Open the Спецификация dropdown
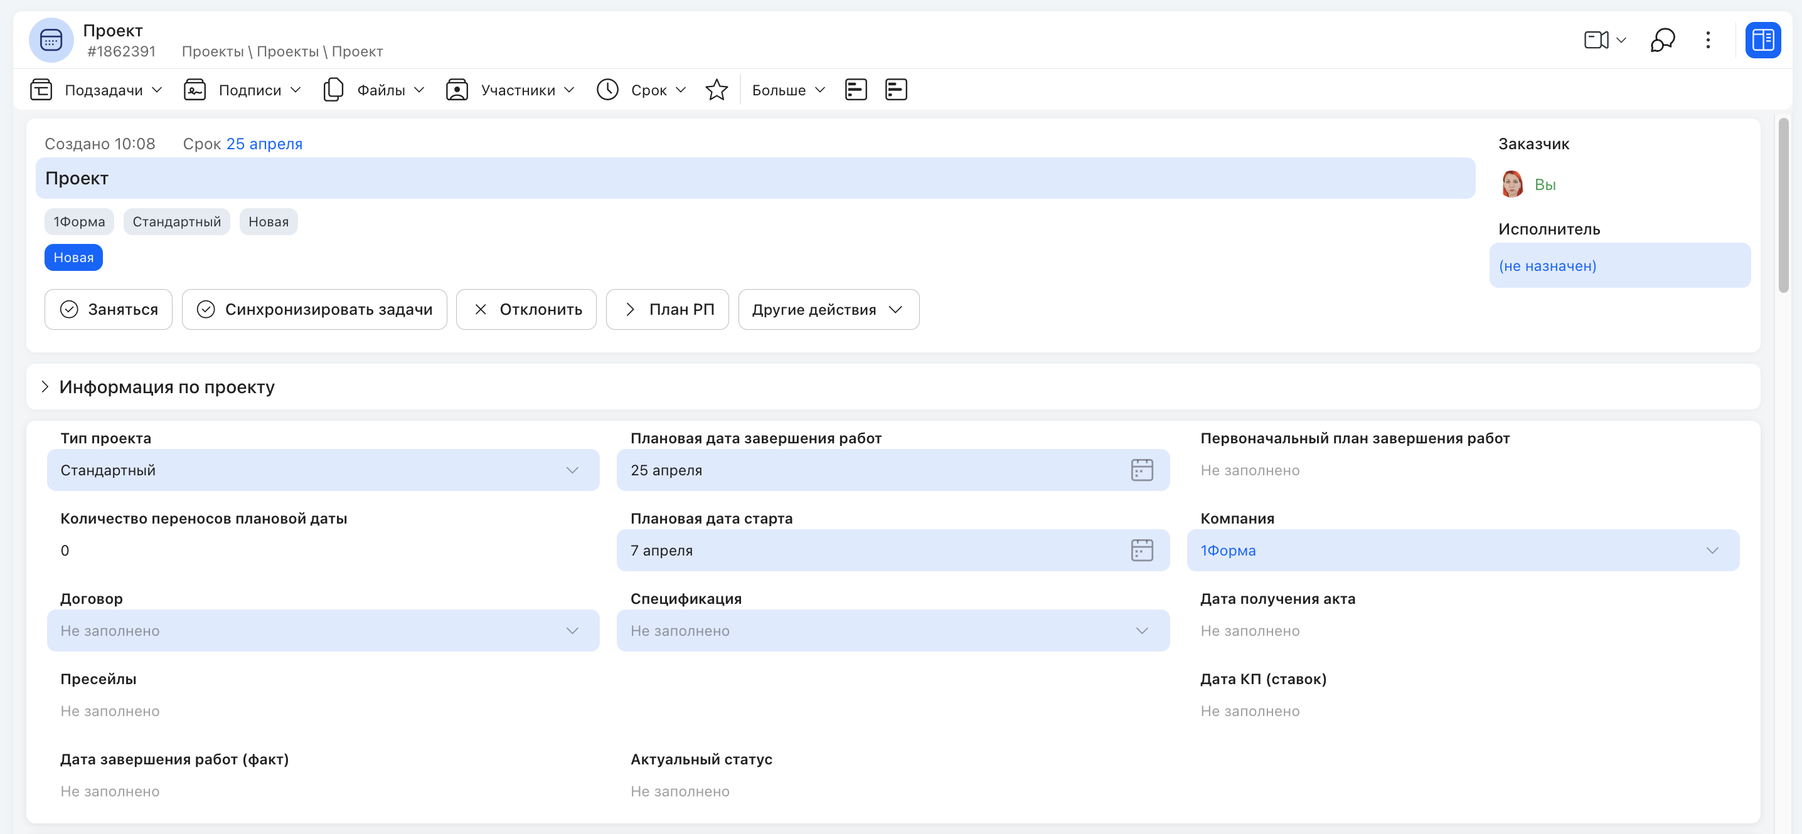The width and height of the screenshot is (1802, 834). pyautogui.click(x=892, y=631)
